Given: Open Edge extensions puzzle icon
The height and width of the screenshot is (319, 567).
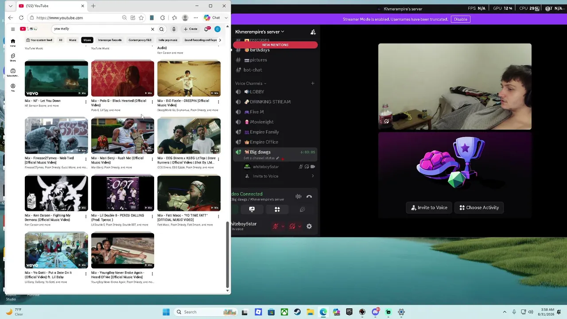Looking at the screenshot, I should 163,18.
